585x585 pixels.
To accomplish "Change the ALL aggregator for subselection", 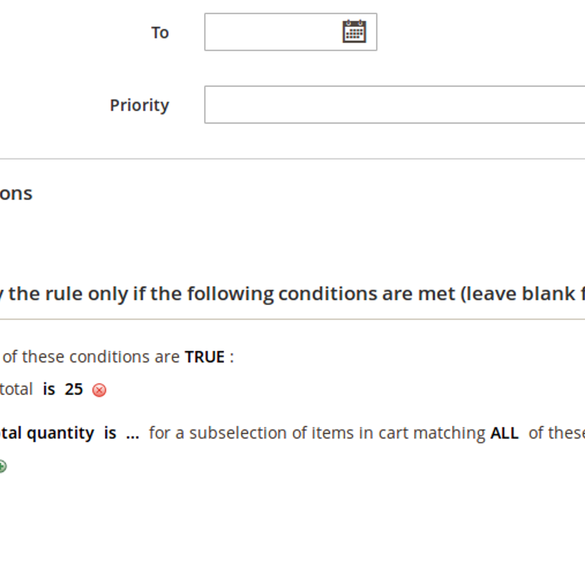I will coord(505,433).
